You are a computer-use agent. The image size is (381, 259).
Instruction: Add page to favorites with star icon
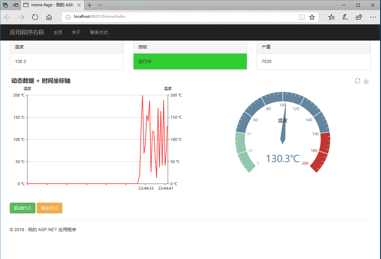click(312, 17)
